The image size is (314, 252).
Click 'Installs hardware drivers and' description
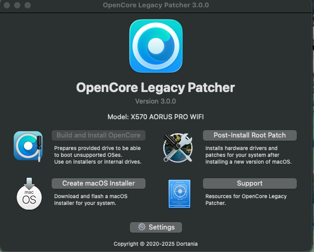(x=241, y=148)
